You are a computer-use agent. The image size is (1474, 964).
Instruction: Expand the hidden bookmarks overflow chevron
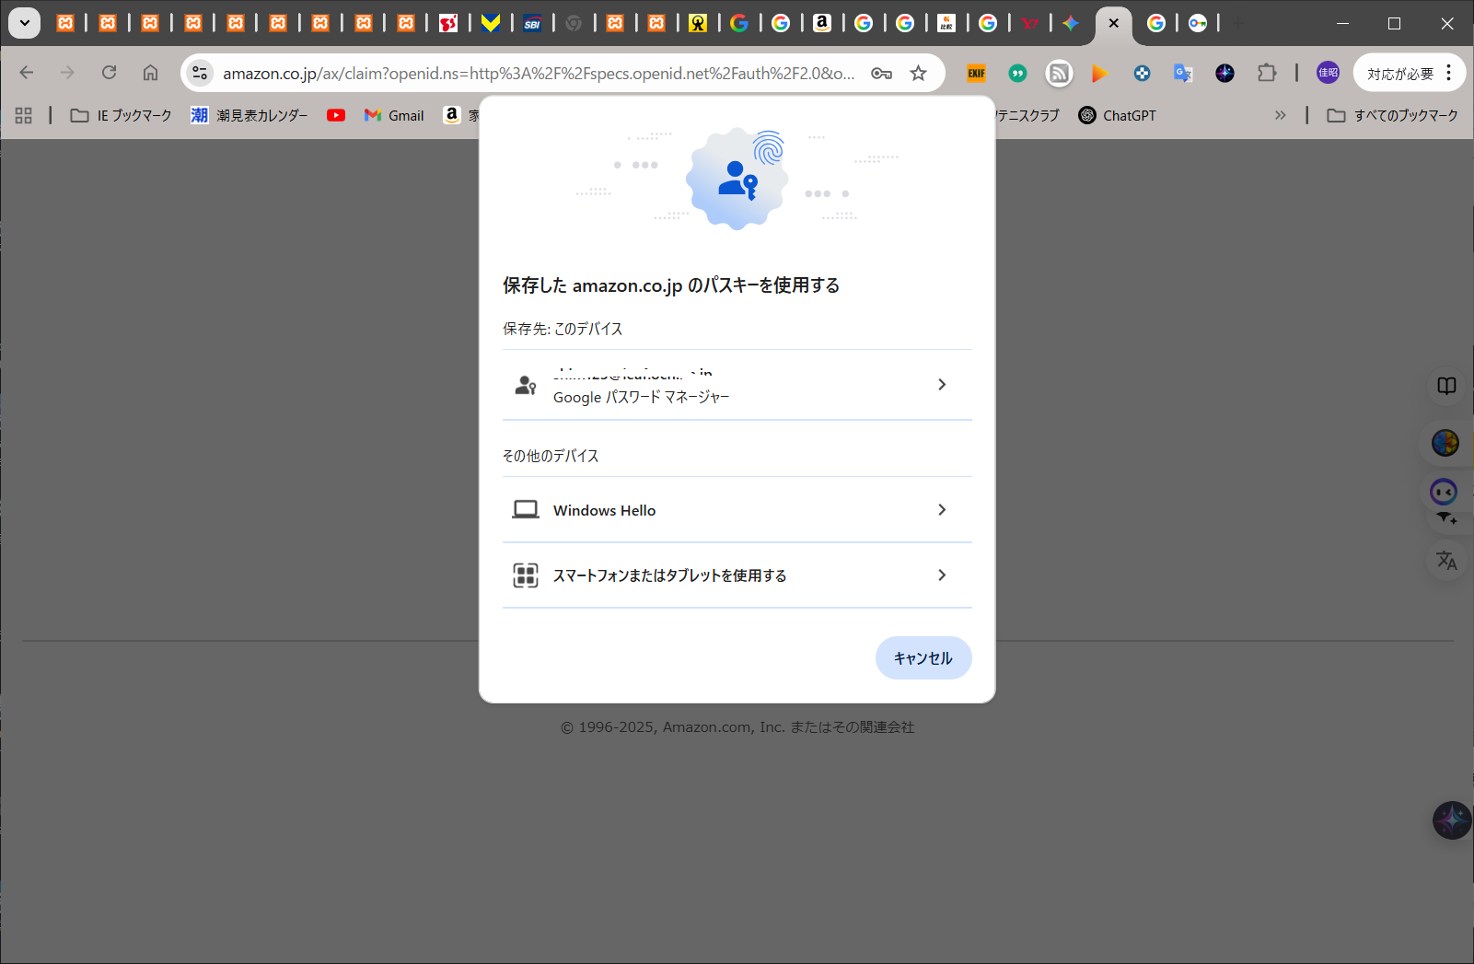click(1280, 115)
